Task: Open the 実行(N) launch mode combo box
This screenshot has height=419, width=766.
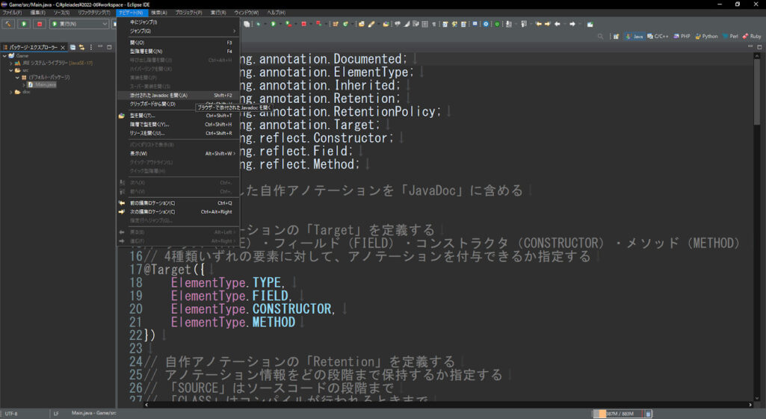Action: (79, 23)
